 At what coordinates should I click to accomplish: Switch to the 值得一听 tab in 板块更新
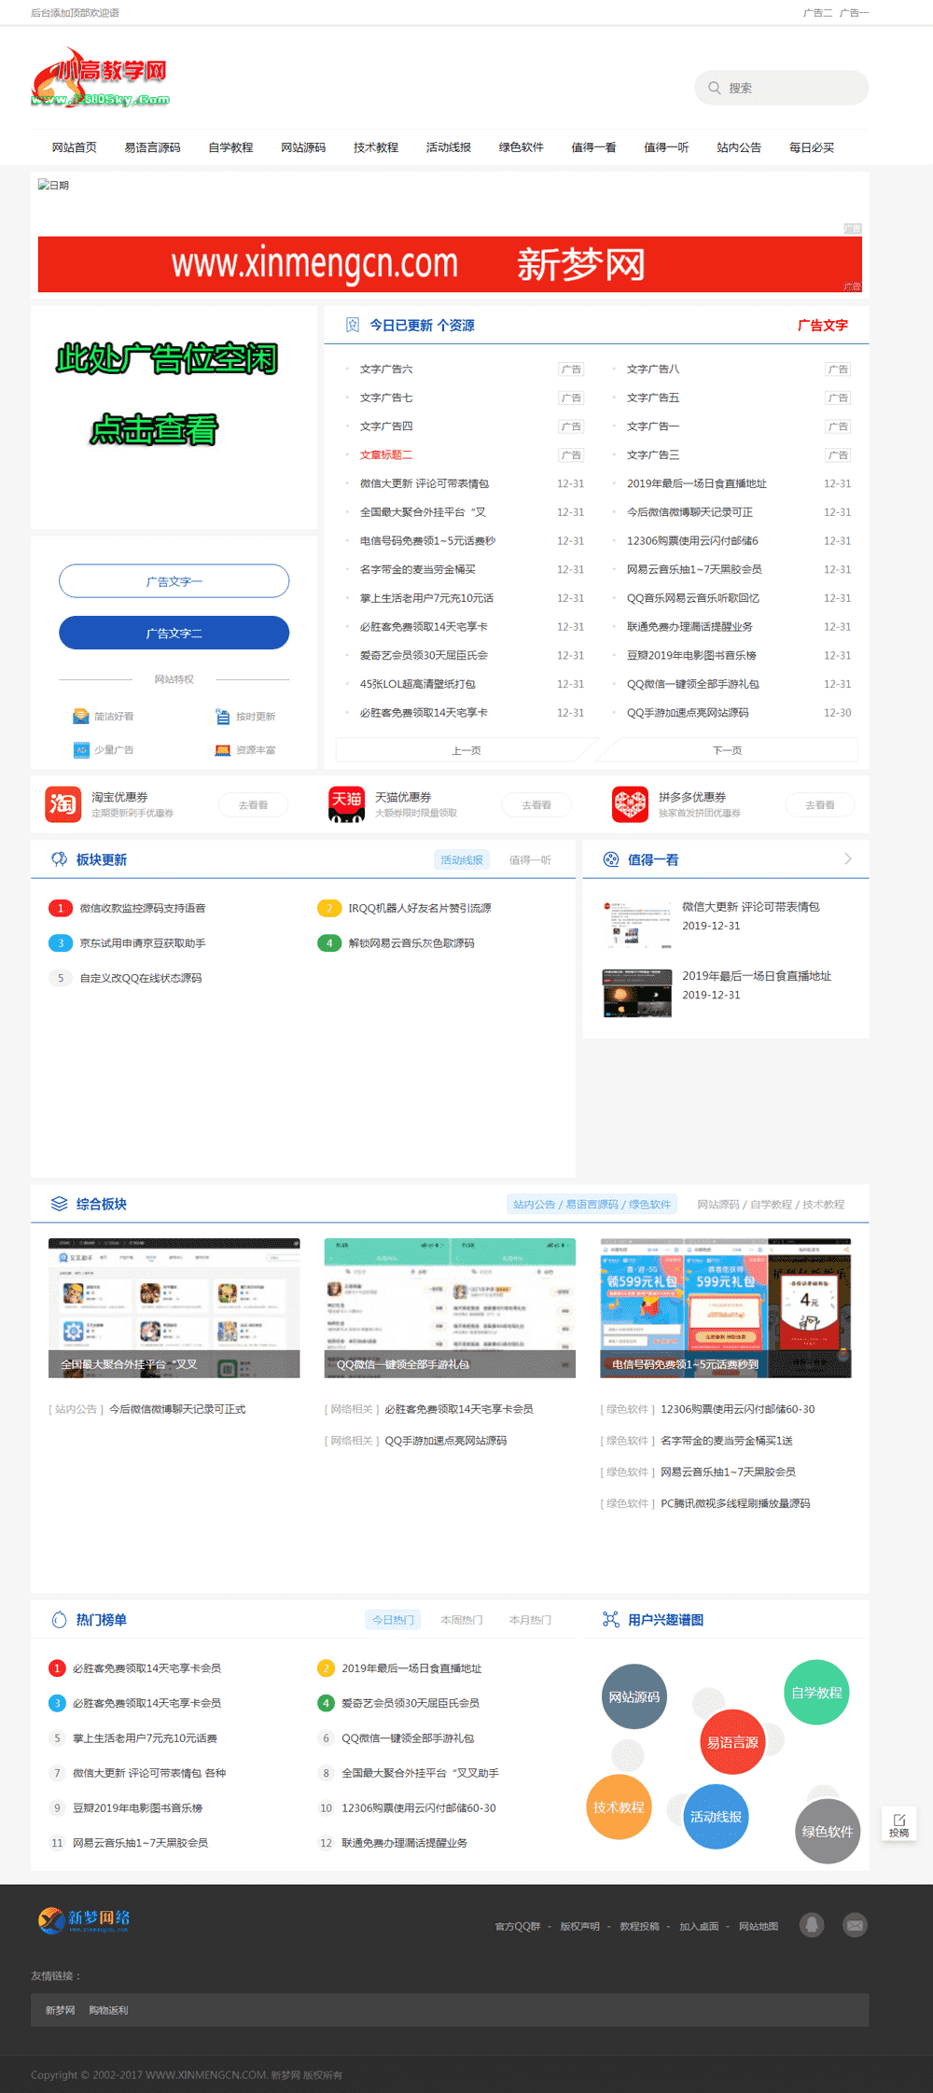[530, 860]
